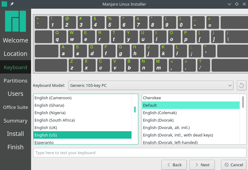Image resolution: width=248 pixels, height=170 pixels.
Task: Click the number 5 key on preview
Action: click(x=113, y=22)
